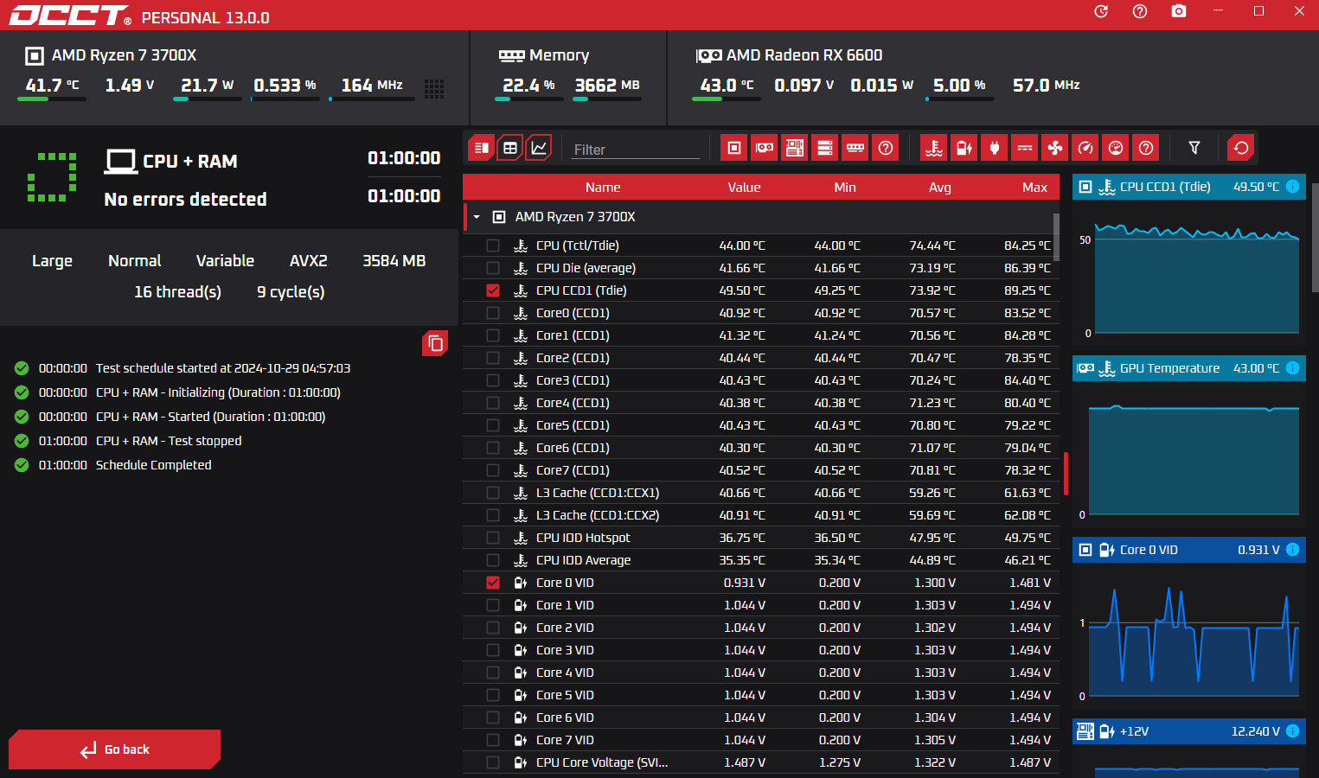Image resolution: width=1319 pixels, height=778 pixels.
Task: Copy the test log to clipboard
Action: (435, 343)
